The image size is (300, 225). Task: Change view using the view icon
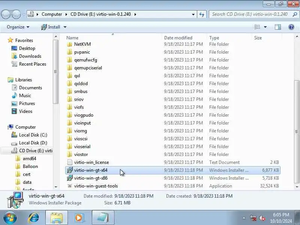pyautogui.click(x=257, y=27)
